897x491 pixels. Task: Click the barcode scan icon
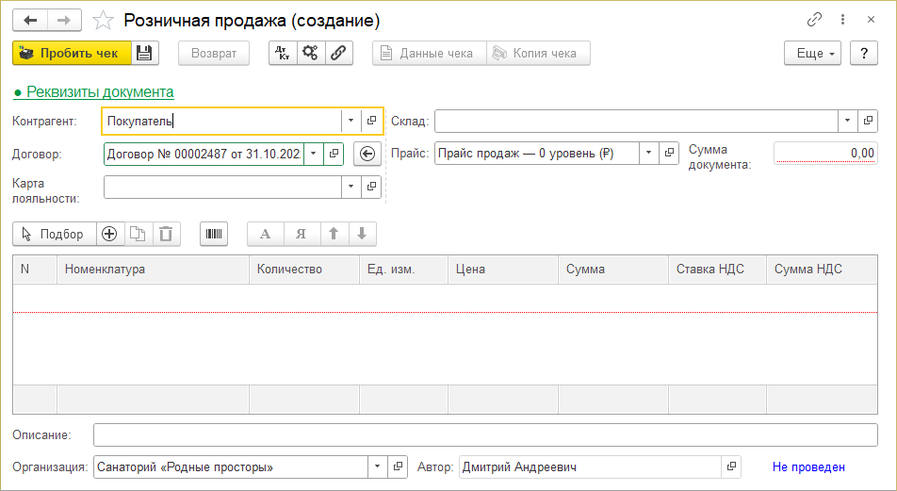[x=214, y=235]
